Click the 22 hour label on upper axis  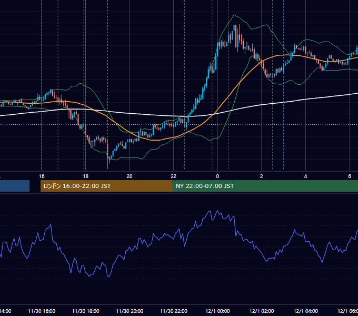pyautogui.click(x=174, y=176)
